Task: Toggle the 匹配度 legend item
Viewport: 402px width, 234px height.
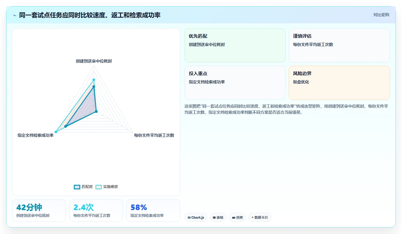Action: [83, 187]
